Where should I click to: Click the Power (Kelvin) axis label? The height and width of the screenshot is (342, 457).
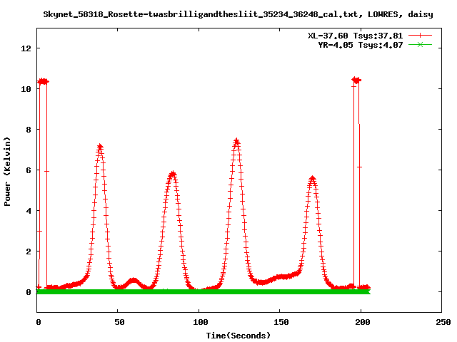tap(7, 172)
